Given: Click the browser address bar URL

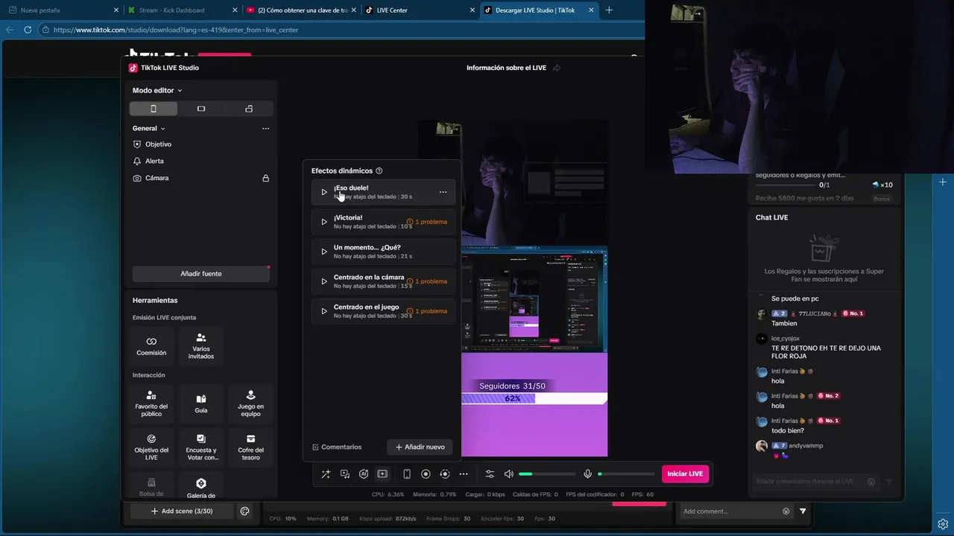Looking at the screenshot, I should click(176, 31).
